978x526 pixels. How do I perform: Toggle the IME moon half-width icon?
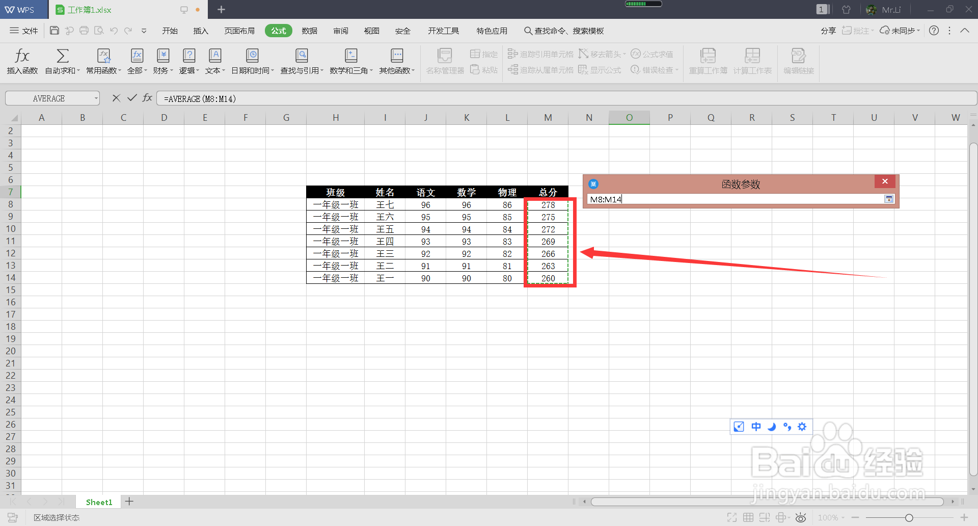[772, 427]
